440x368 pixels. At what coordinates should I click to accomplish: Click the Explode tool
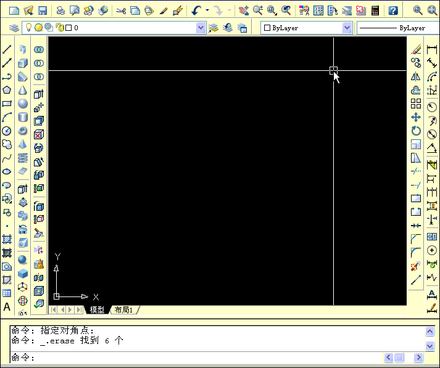tap(416, 266)
